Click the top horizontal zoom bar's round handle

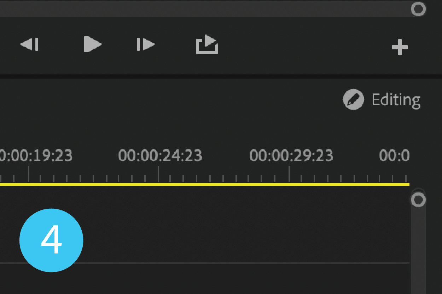click(x=418, y=9)
